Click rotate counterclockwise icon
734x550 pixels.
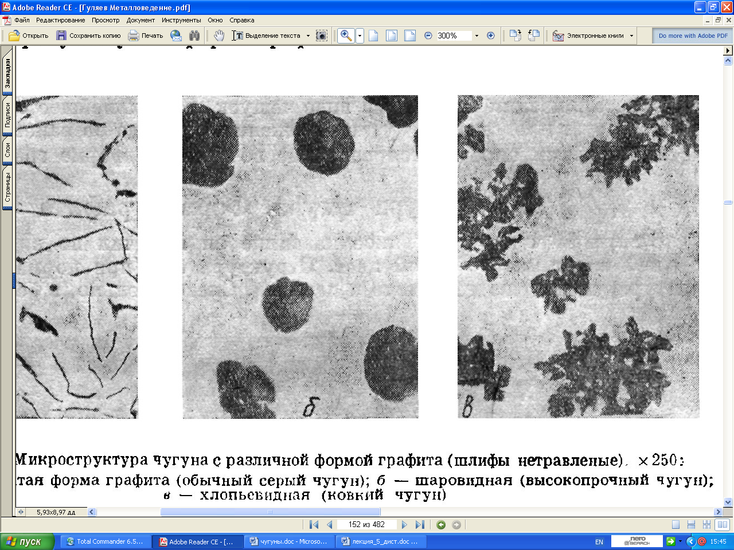coord(534,36)
